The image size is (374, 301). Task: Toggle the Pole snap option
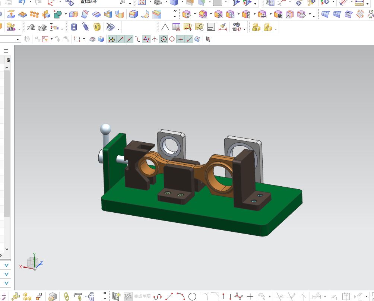pos(146,39)
